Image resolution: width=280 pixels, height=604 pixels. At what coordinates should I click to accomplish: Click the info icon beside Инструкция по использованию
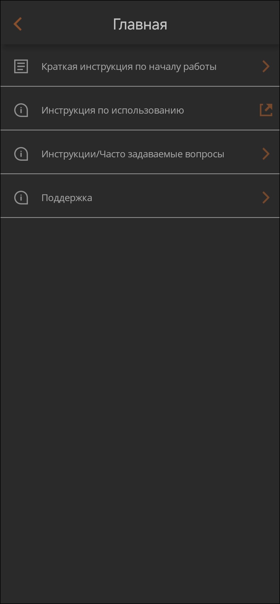coord(21,110)
